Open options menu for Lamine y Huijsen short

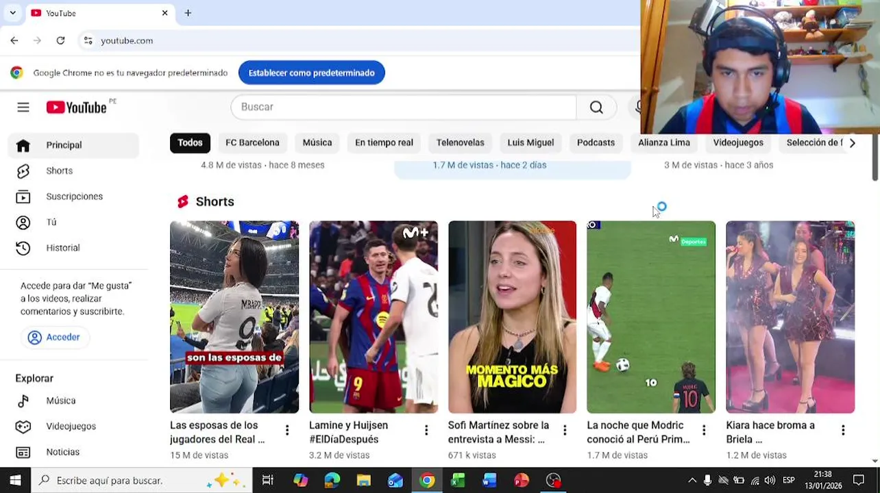pos(426,430)
